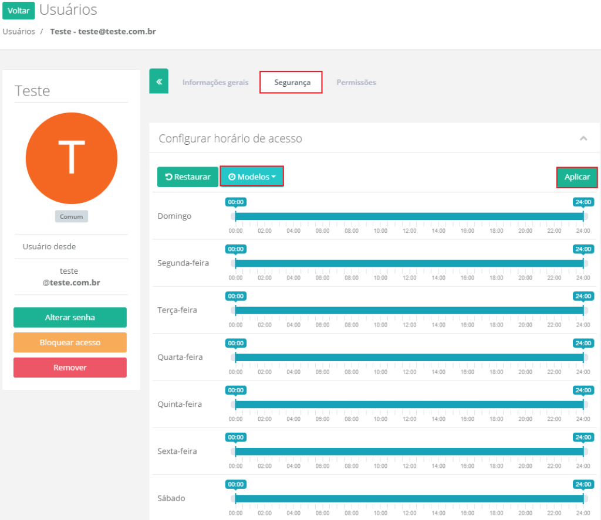
Task: Switch to Informações gerais tab
Action: 215,82
